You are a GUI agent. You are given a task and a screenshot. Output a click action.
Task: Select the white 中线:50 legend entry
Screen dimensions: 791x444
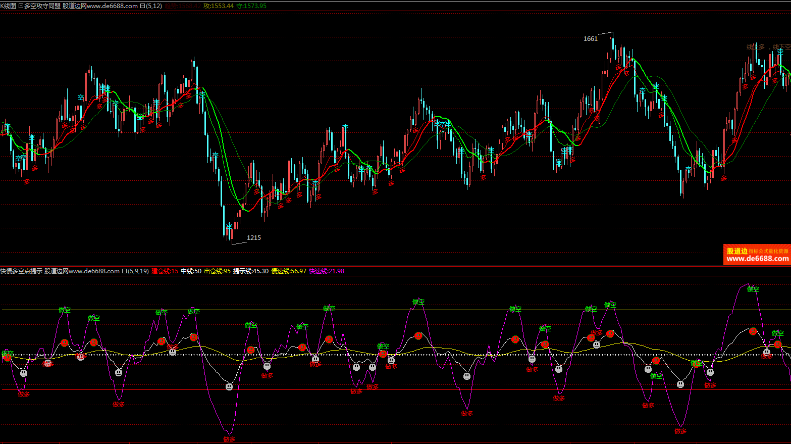[191, 271]
